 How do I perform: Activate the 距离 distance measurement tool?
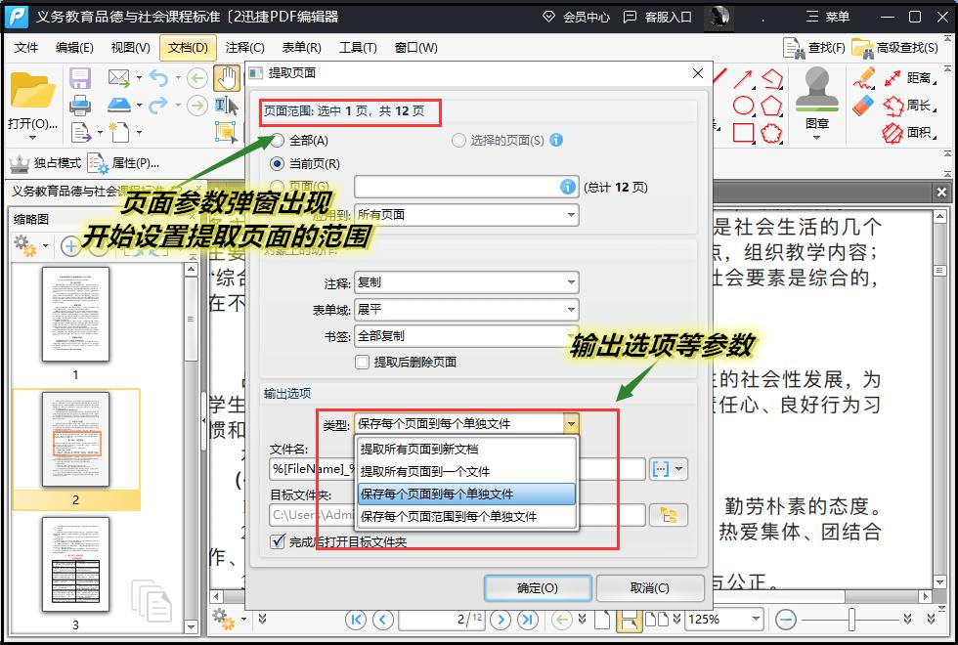pos(920,79)
